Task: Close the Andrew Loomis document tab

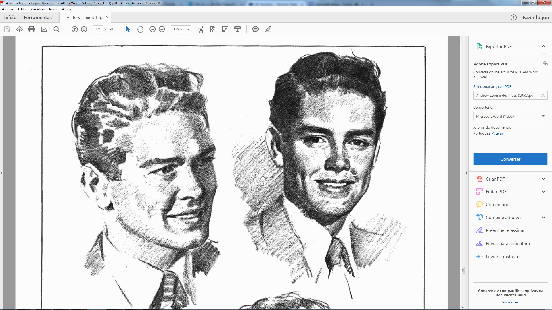Action: 108,18
